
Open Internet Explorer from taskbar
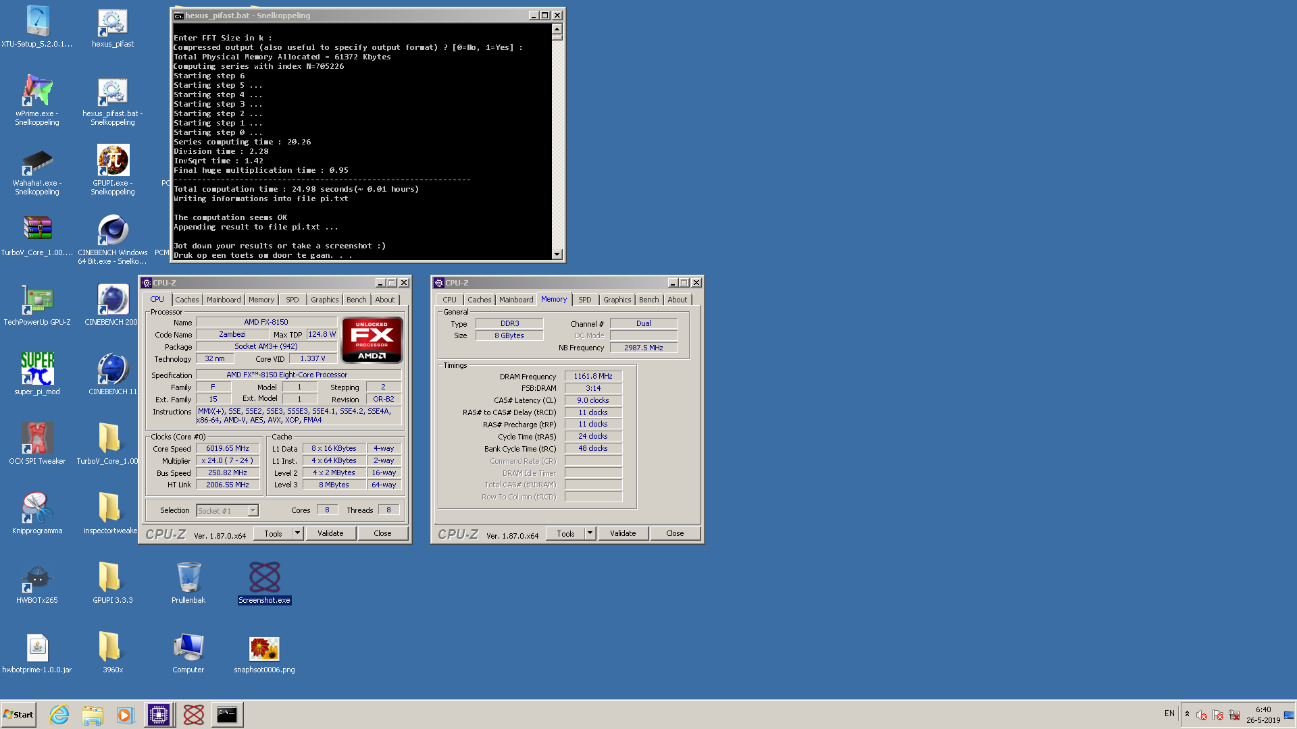[x=59, y=714]
